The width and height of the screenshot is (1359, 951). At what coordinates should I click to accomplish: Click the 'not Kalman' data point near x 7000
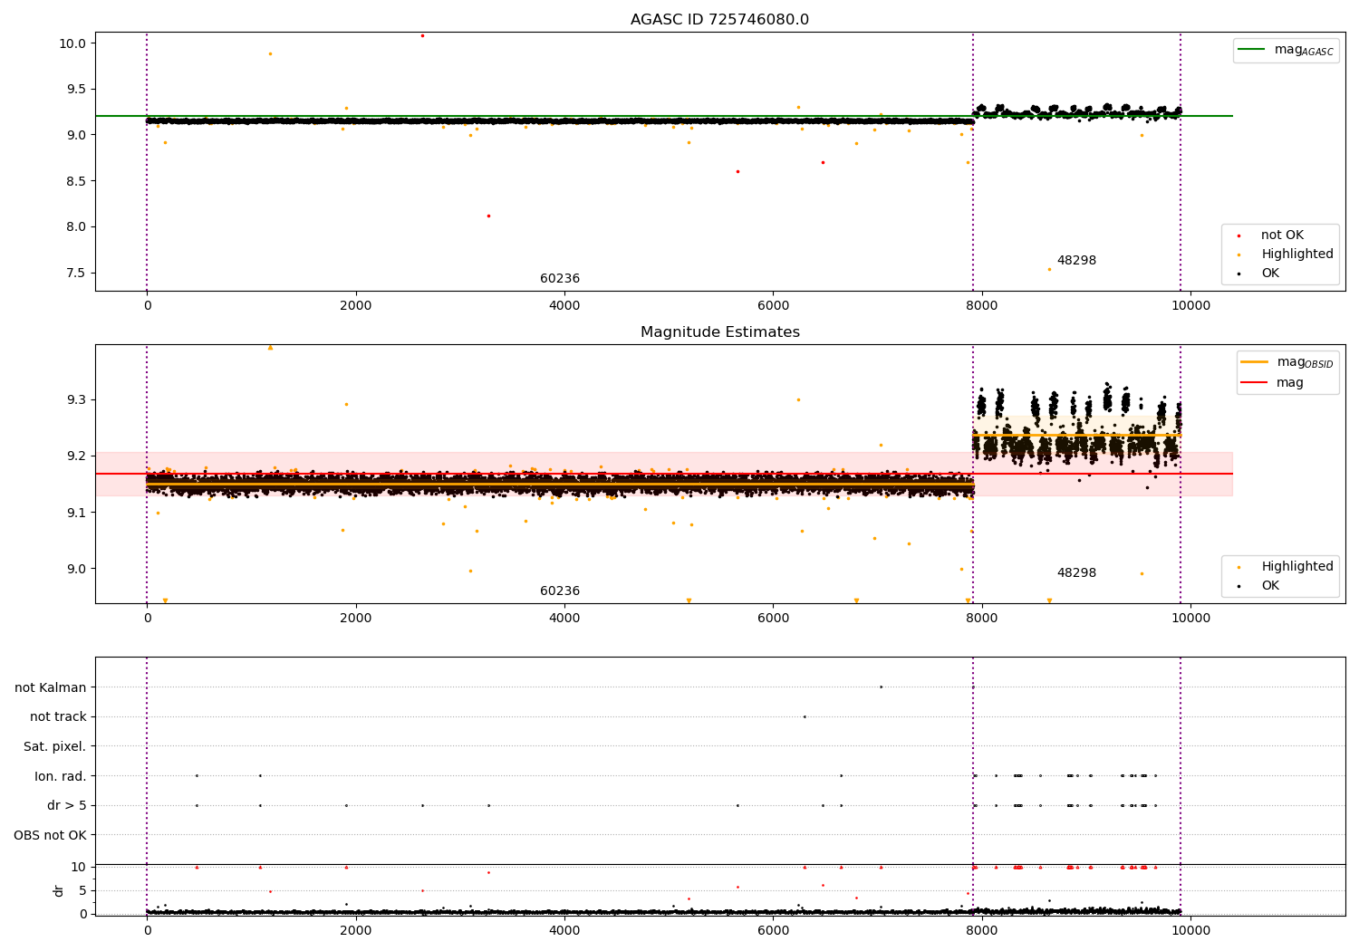[881, 687]
